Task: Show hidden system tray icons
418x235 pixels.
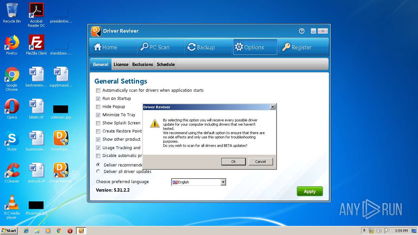Action: click(x=364, y=231)
